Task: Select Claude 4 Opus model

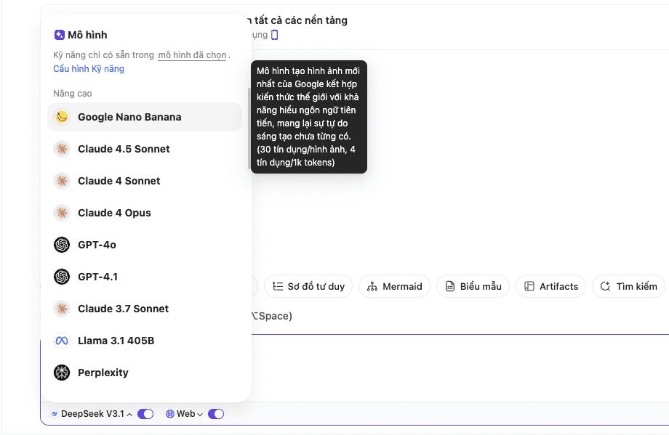Action: [x=145, y=213]
